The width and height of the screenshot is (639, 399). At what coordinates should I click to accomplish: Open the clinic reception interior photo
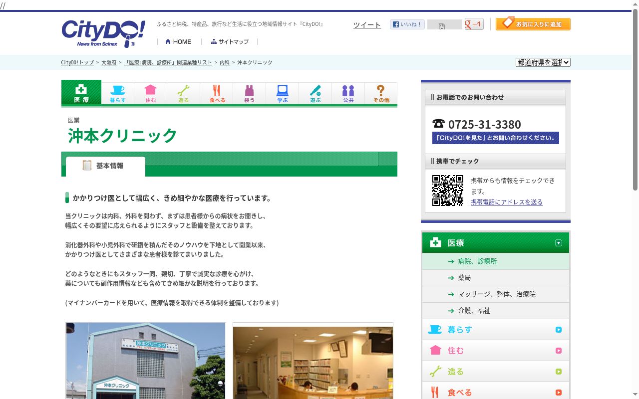pos(313,361)
